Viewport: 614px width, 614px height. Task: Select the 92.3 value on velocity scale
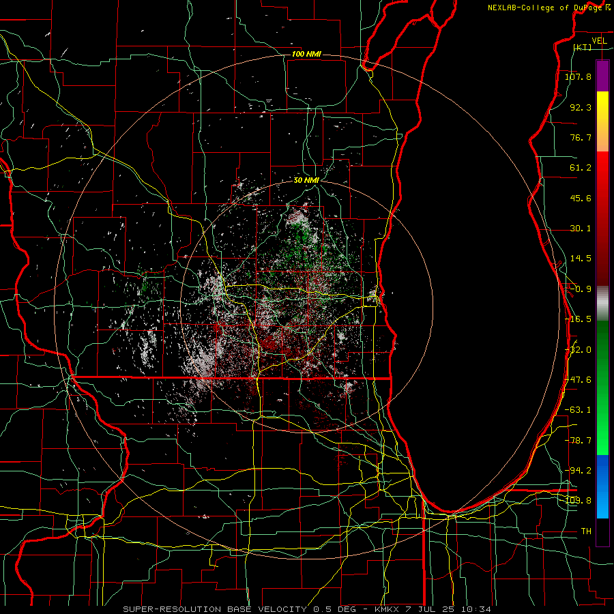point(581,107)
